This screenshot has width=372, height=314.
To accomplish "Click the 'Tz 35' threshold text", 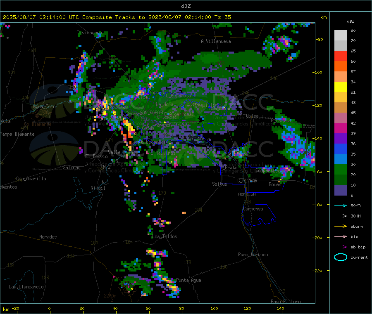I will 222,17.
